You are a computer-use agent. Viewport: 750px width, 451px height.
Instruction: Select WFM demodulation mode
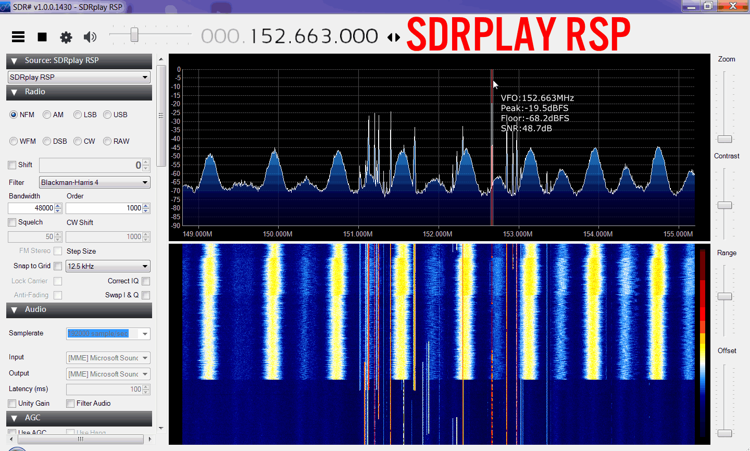coord(14,141)
